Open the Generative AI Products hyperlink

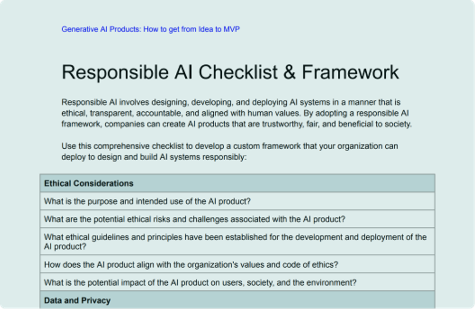[x=151, y=29]
